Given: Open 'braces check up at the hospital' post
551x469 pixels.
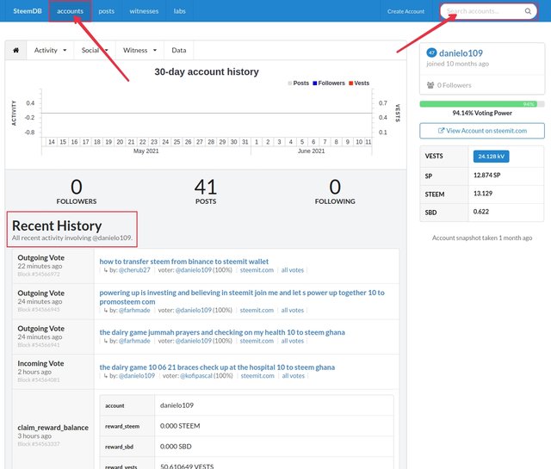Looking at the screenshot, I should [x=217, y=367].
